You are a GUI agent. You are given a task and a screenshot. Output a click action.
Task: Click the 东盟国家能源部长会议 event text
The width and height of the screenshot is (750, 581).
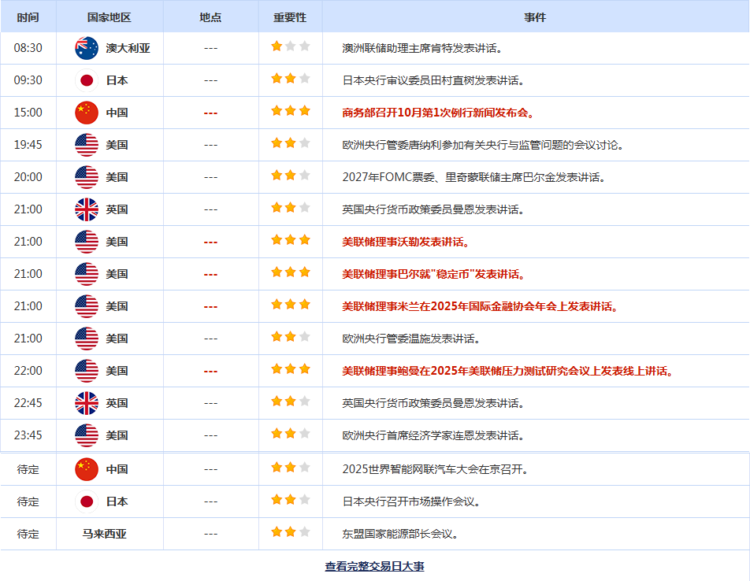(x=400, y=534)
